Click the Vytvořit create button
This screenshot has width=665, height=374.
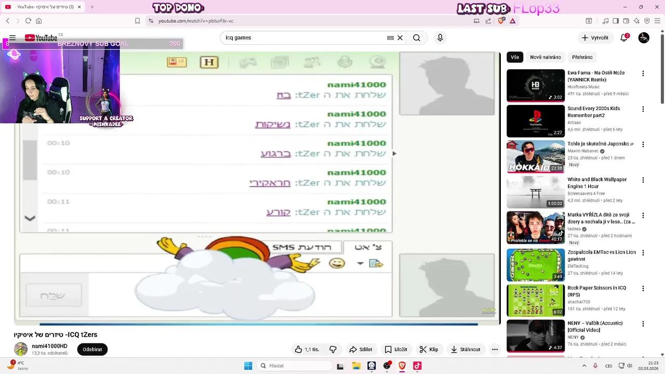point(595,38)
